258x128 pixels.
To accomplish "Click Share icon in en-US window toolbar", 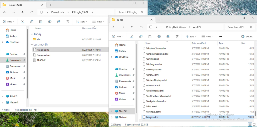I will point(168,36).
